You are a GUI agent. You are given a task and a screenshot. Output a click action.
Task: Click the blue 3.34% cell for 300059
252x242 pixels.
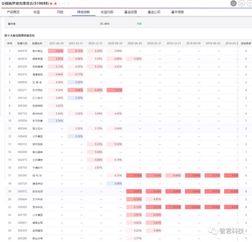(56, 120)
